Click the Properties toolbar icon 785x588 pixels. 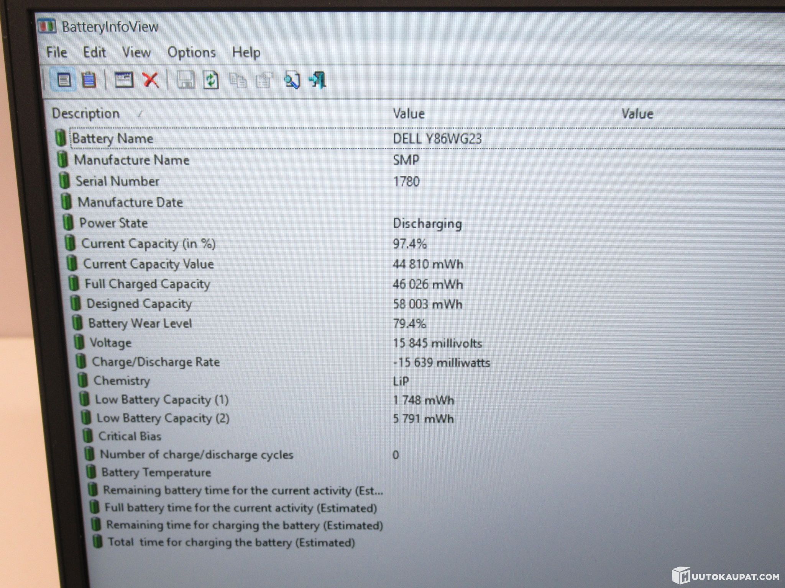click(x=264, y=80)
